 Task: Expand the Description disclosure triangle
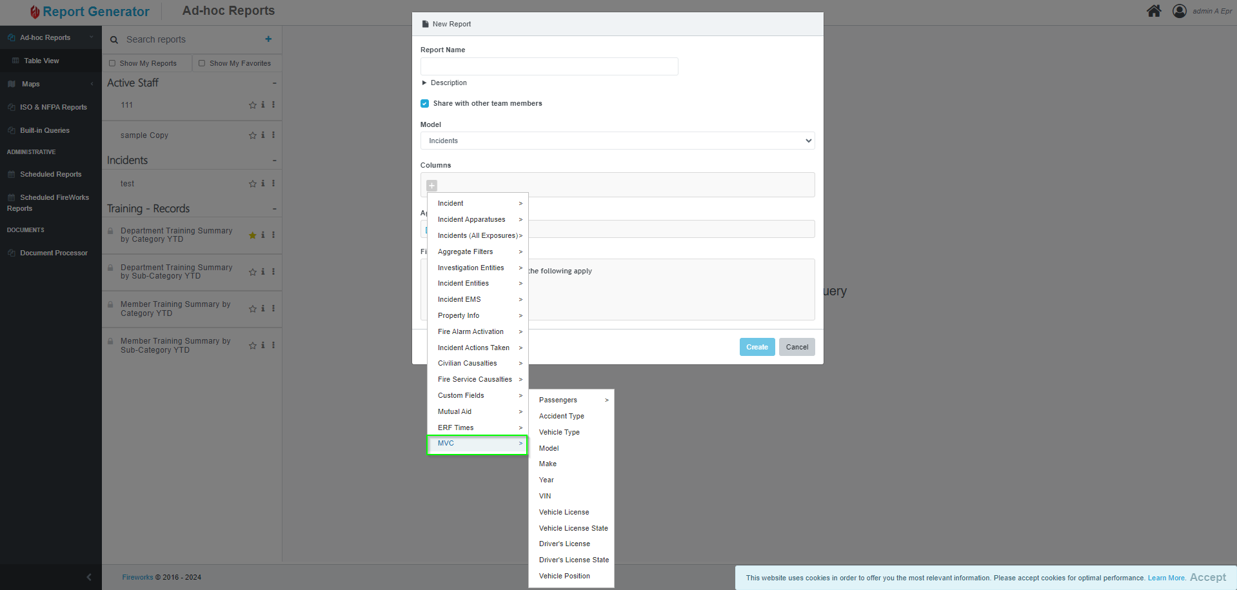pos(424,83)
